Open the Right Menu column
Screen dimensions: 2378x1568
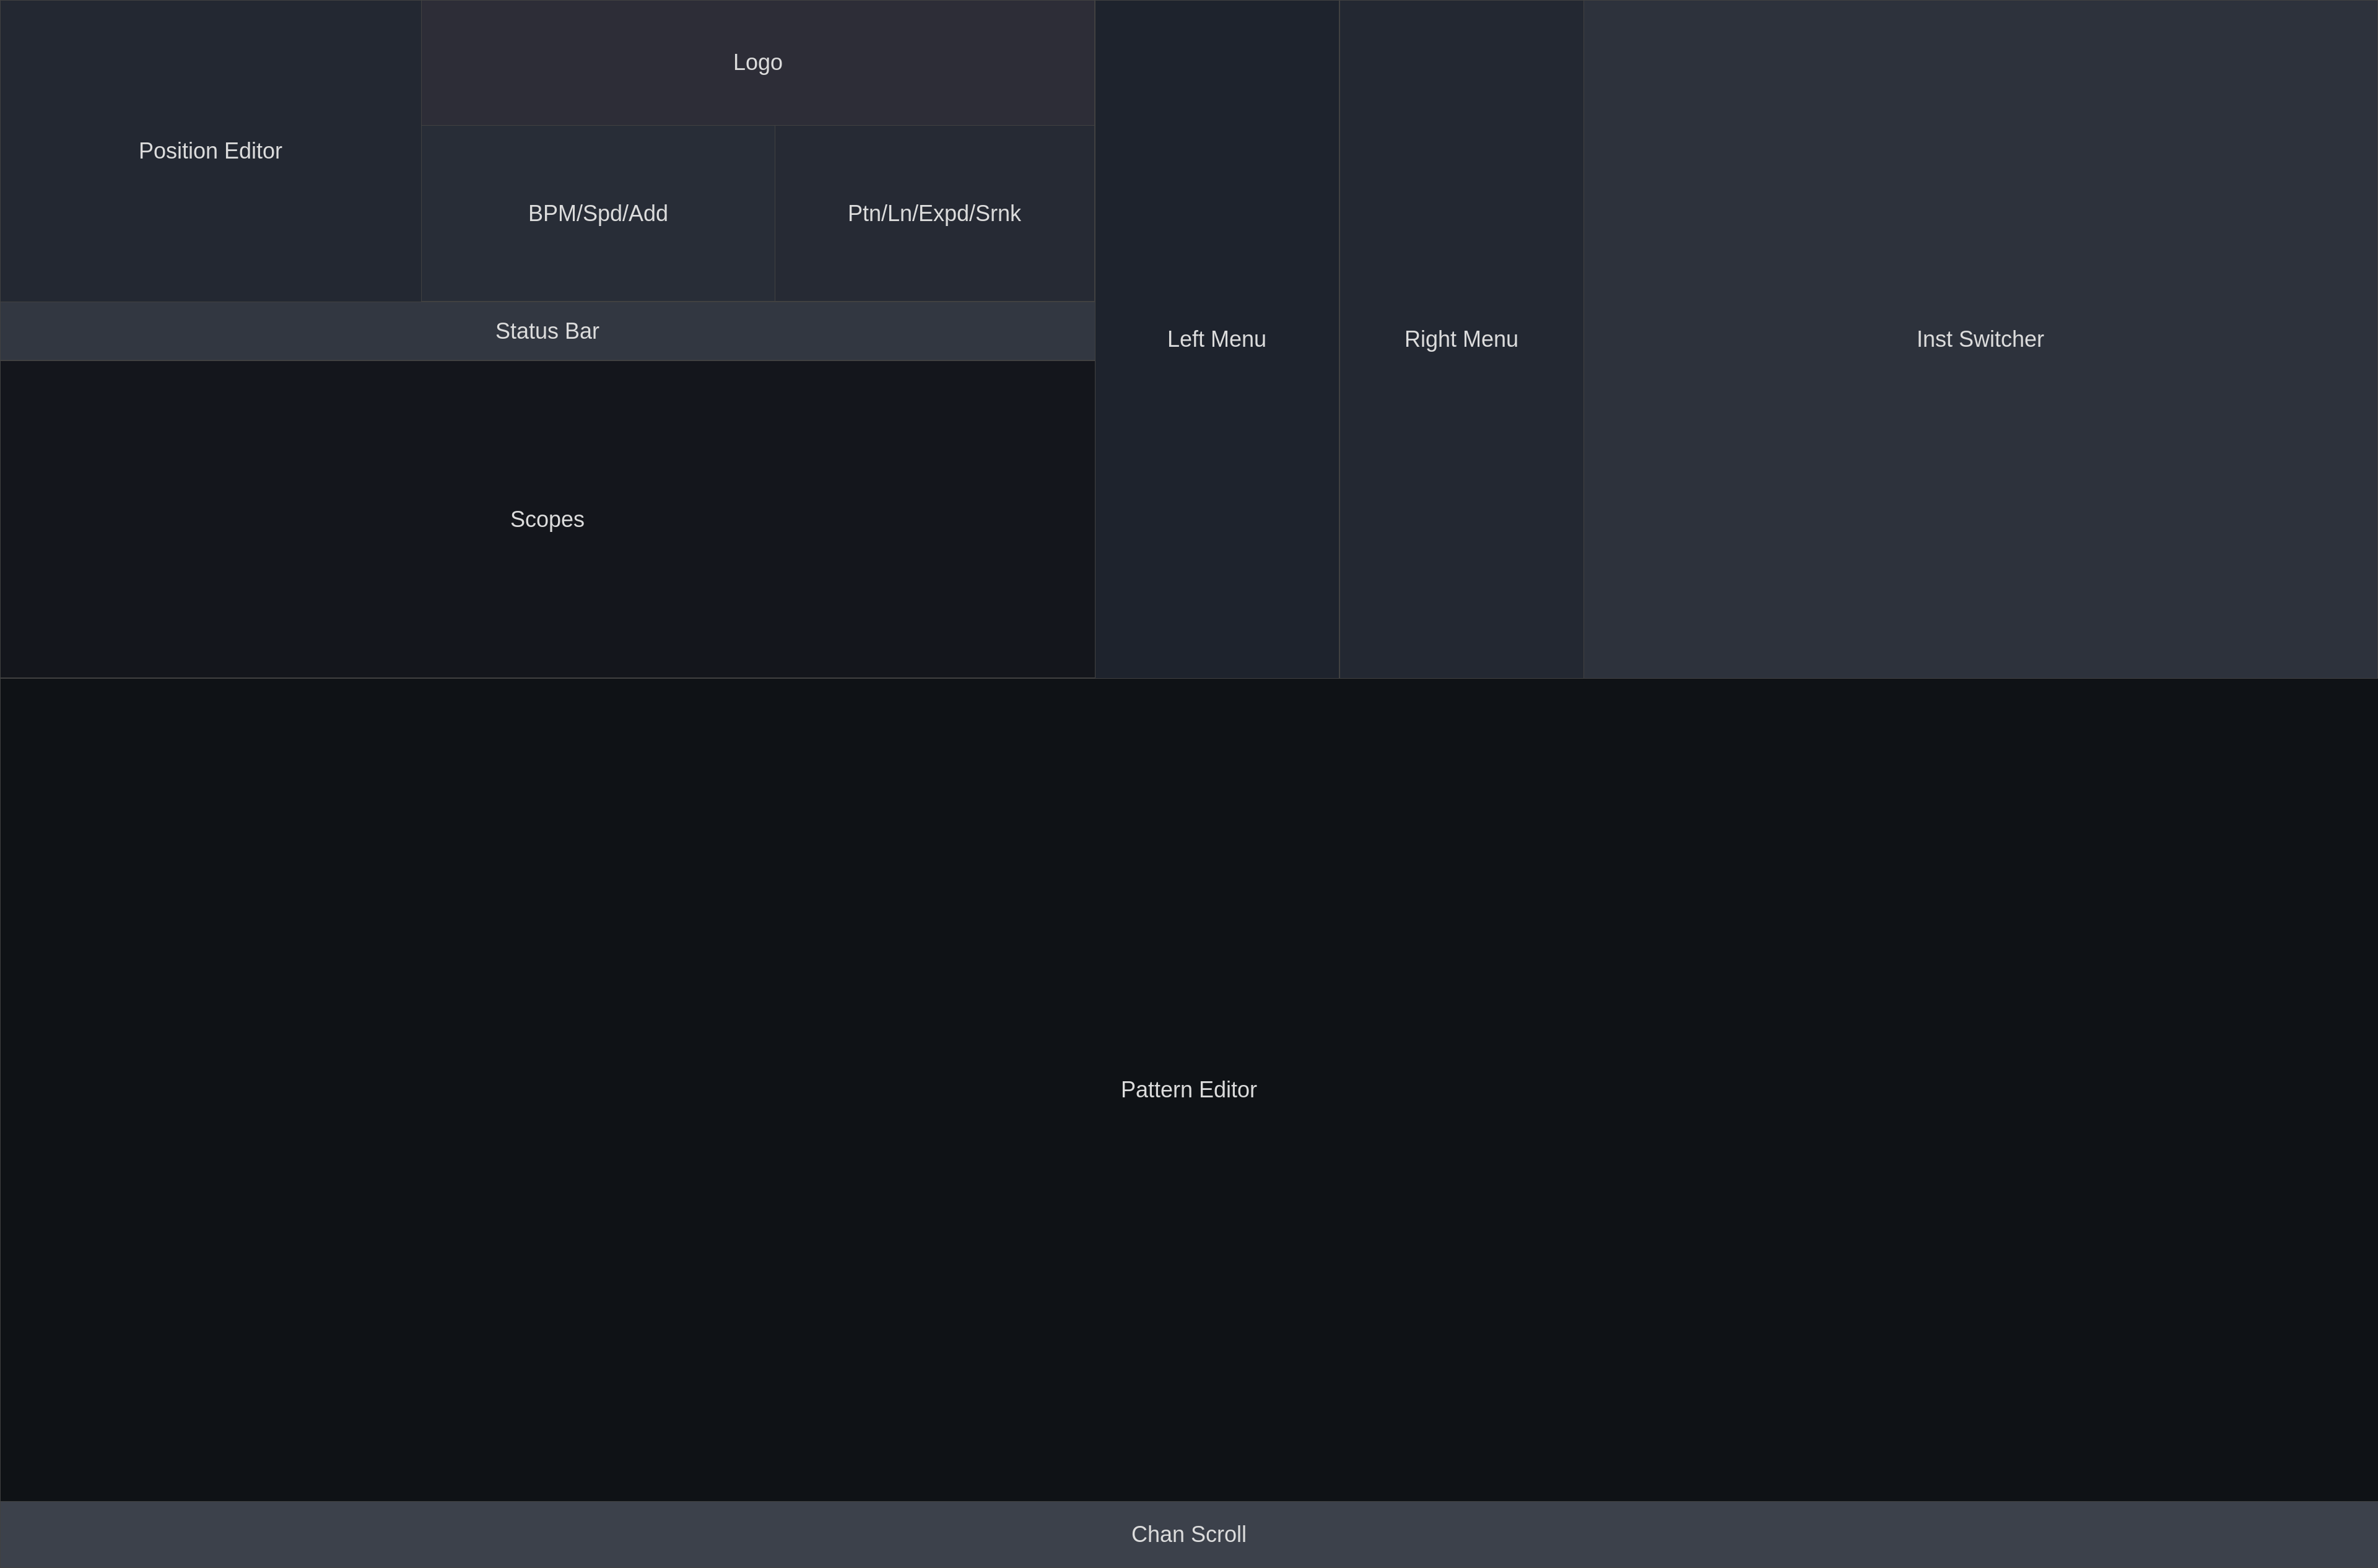point(1461,339)
